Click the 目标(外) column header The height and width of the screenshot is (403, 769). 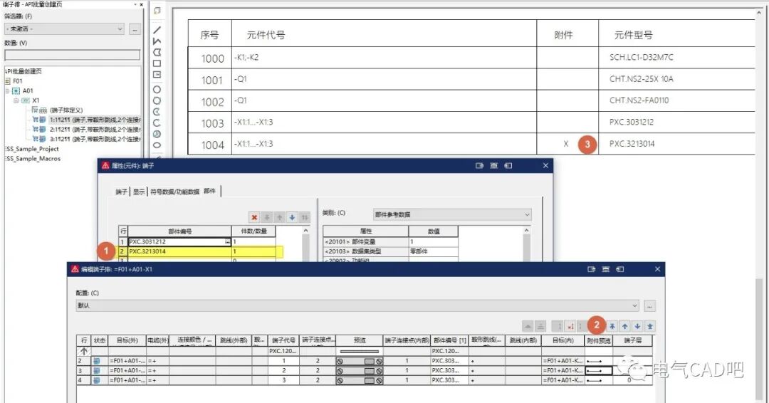click(127, 340)
